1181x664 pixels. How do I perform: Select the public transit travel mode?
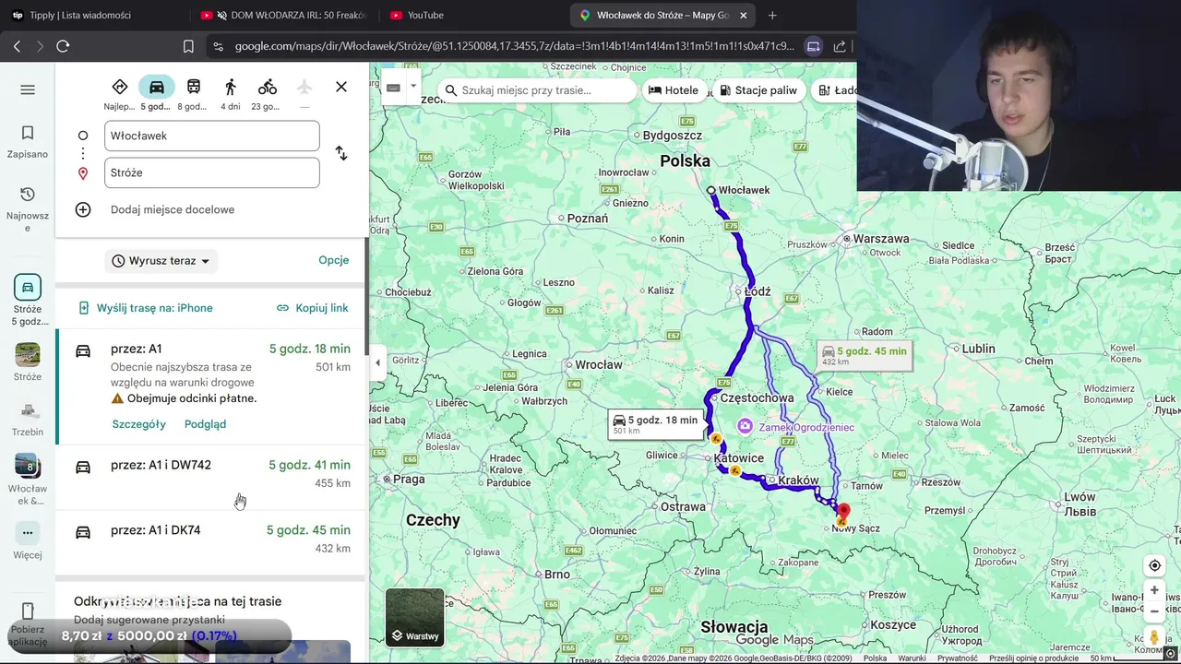click(194, 87)
